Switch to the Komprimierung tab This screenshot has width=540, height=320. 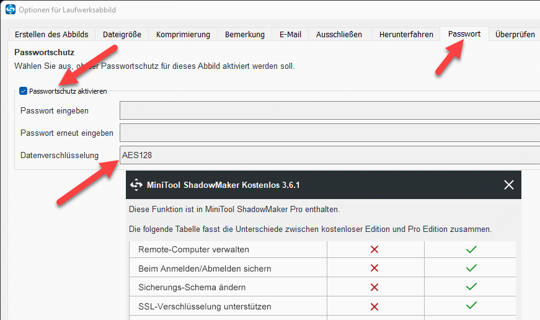(183, 35)
